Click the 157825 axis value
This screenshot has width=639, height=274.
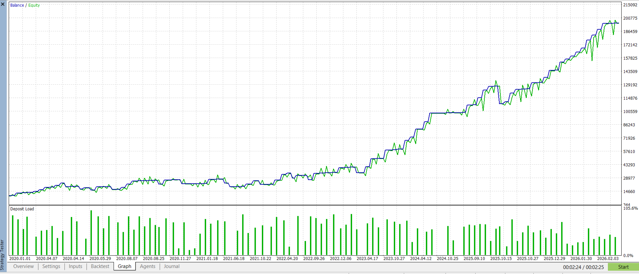pyautogui.click(x=630, y=58)
